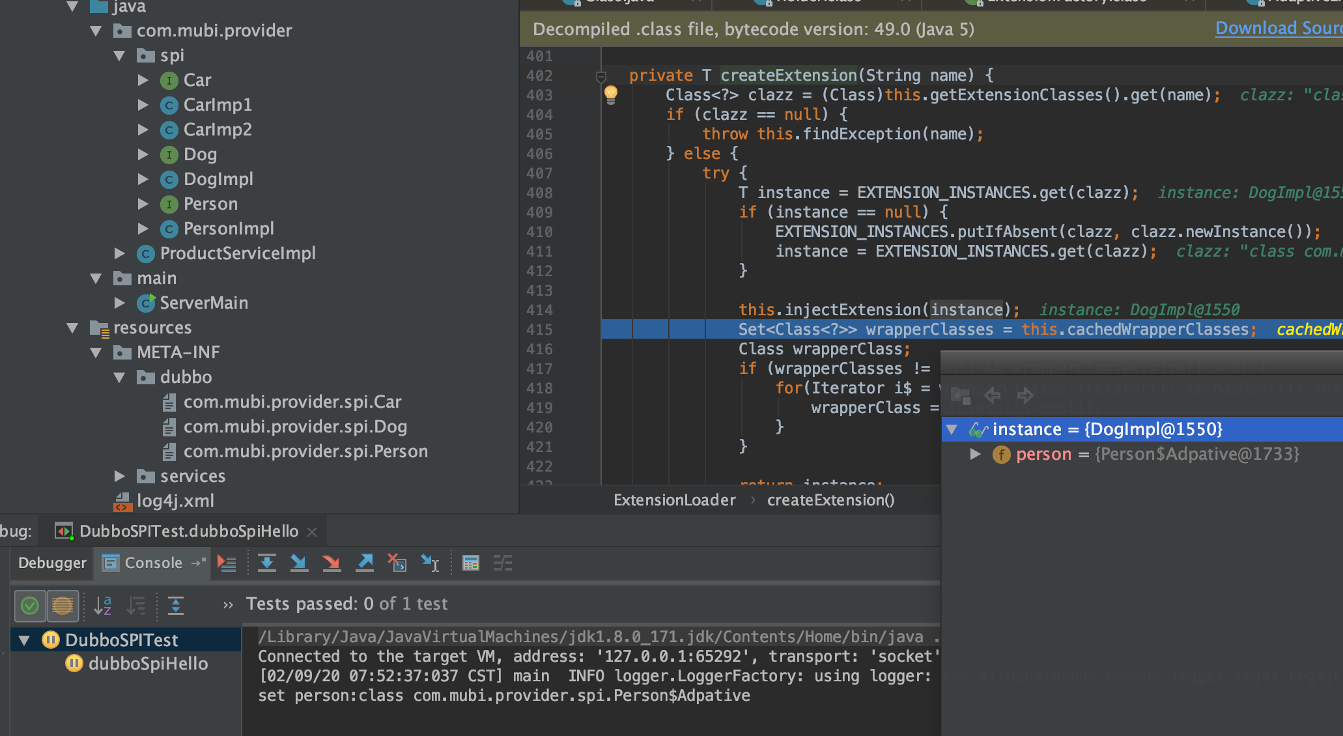Switch to the Debugger tab

click(x=52, y=563)
